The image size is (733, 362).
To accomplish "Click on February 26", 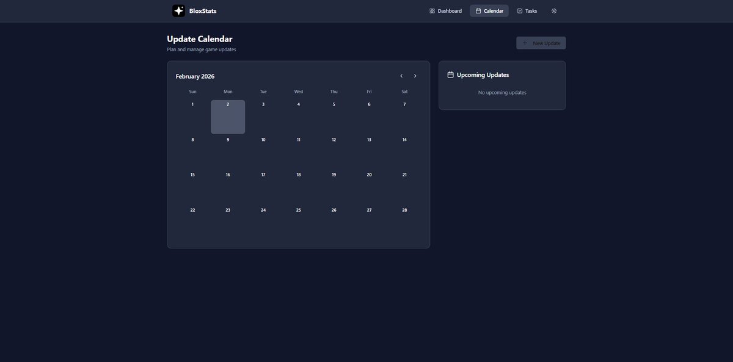I will click(x=334, y=223).
